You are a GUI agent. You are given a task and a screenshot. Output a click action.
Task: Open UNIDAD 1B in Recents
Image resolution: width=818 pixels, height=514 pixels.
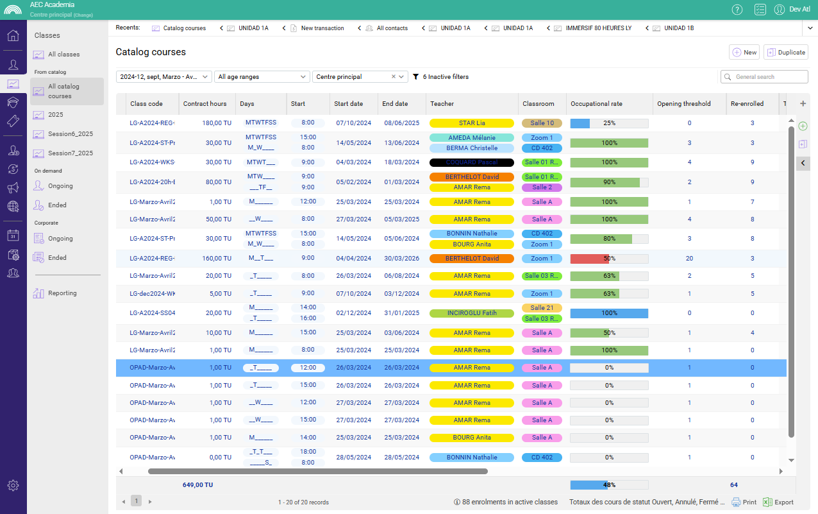tap(673, 28)
